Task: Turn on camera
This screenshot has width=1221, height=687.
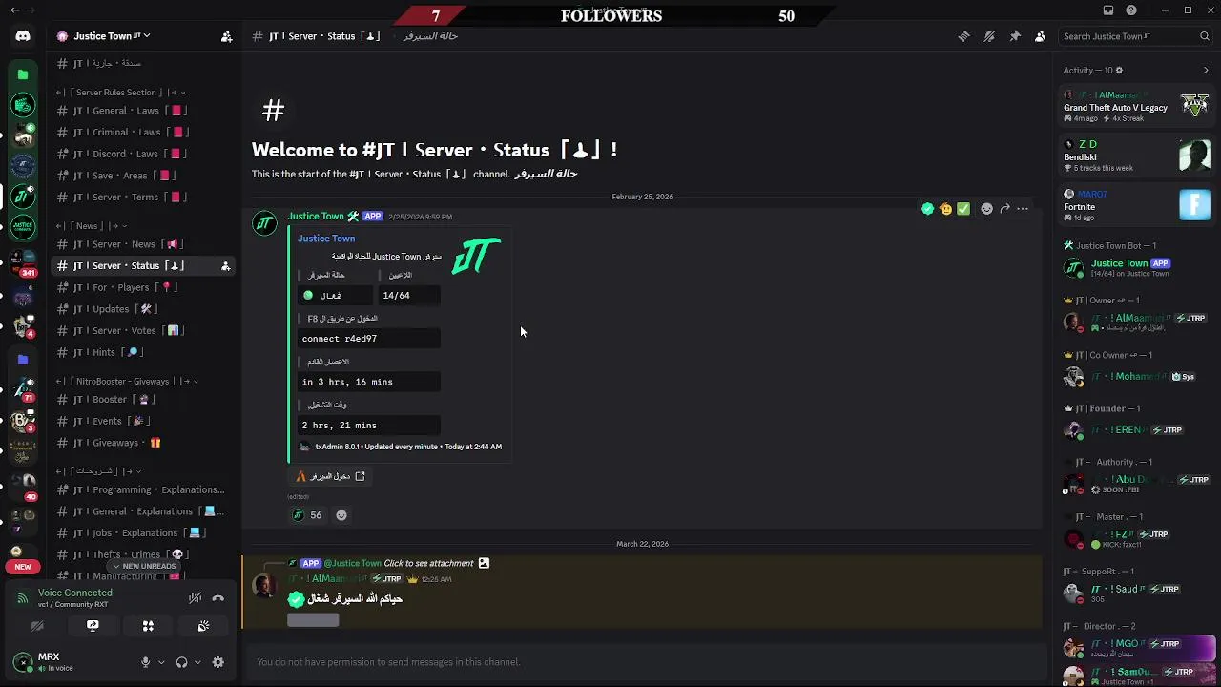Action: (37, 626)
